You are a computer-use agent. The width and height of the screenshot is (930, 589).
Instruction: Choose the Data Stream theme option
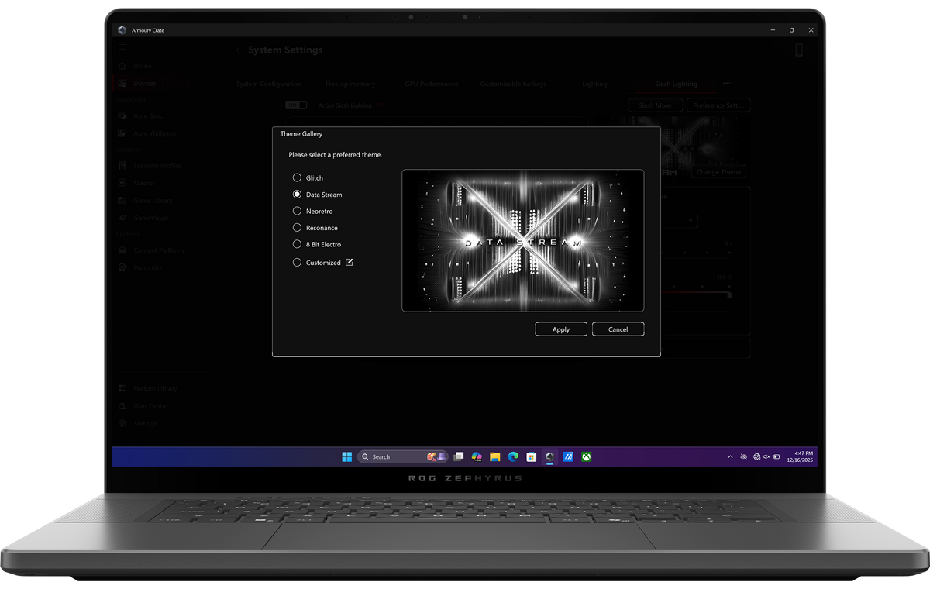pyautogui.click(x=297, y=195)
